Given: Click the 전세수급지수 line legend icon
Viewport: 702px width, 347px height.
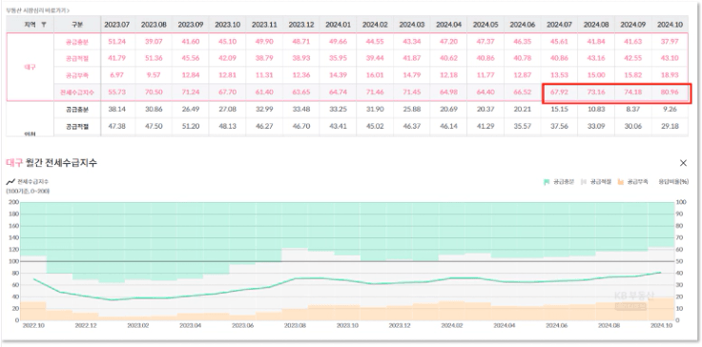Looking at the screenshot, I should tap(10, 182).
